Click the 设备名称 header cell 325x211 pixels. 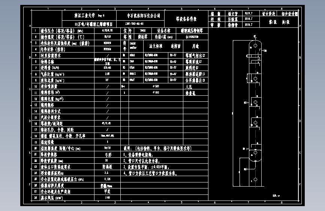(163, 31)
